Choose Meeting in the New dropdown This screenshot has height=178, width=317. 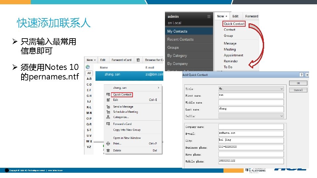tap(230, 49)
